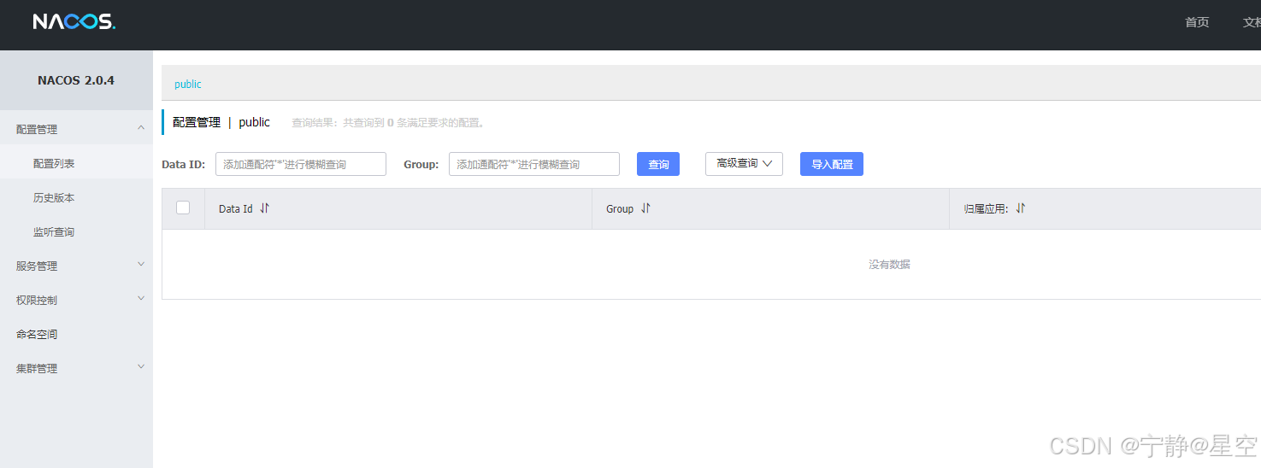Select the public namespace tab
Image resolution: width=1261 pixels, height=468 pixels.
point(188,84)
